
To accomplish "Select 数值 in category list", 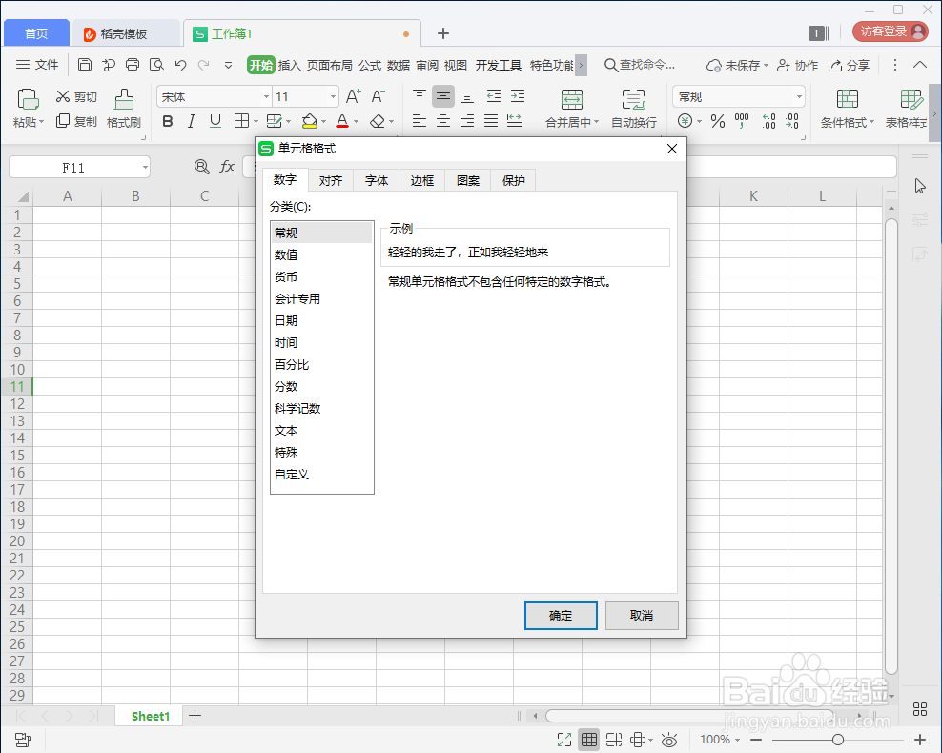I will click(x=321, y=254).
